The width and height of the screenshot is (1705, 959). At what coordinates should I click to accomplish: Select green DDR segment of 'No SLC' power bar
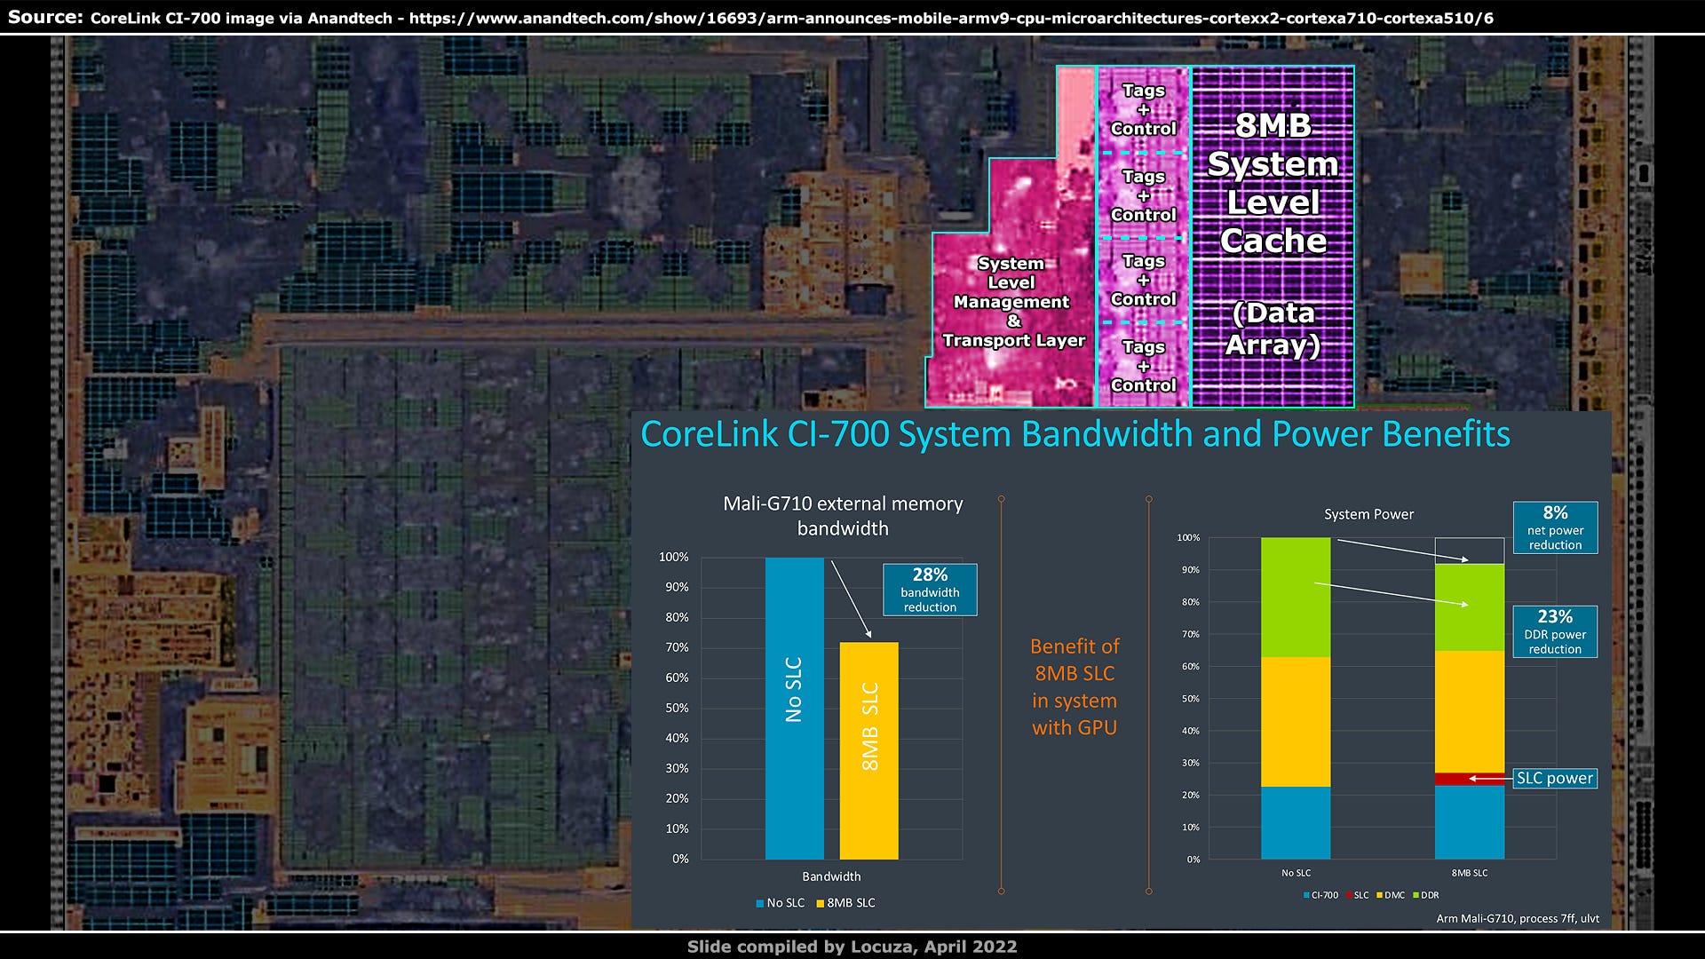(1296, 597)
